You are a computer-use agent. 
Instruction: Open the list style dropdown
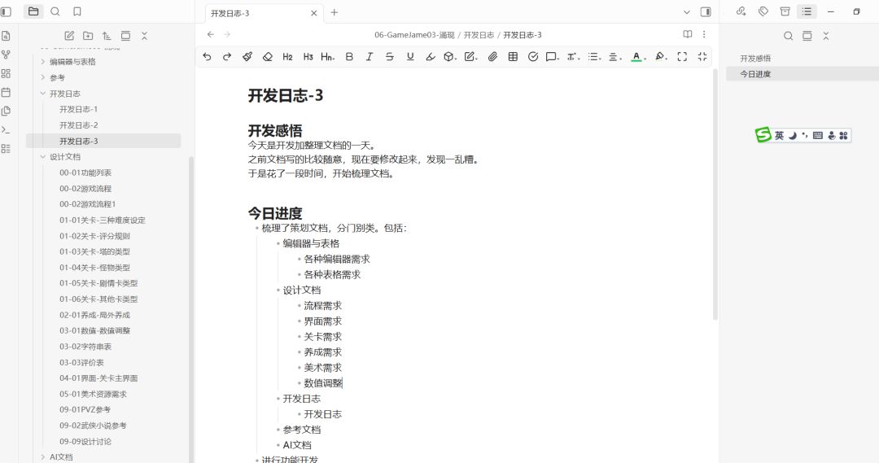pyautogui.click(x=594, y=57)
